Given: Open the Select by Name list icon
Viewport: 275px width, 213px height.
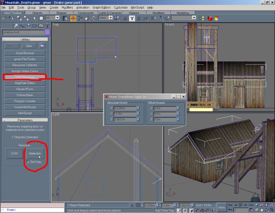Looking at the screenshot, I should coord(65,18).
